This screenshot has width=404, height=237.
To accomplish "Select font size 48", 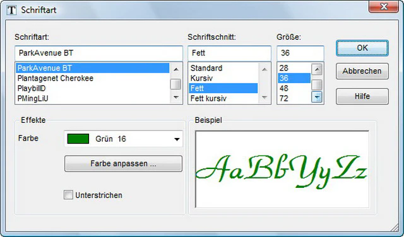I will click(294, 88).
